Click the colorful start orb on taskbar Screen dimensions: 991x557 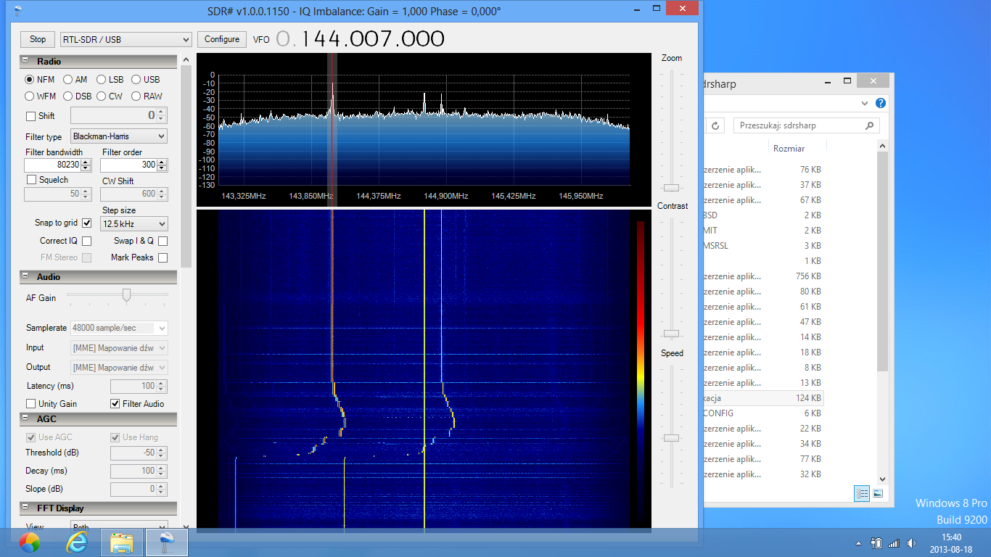click(30, 542)
